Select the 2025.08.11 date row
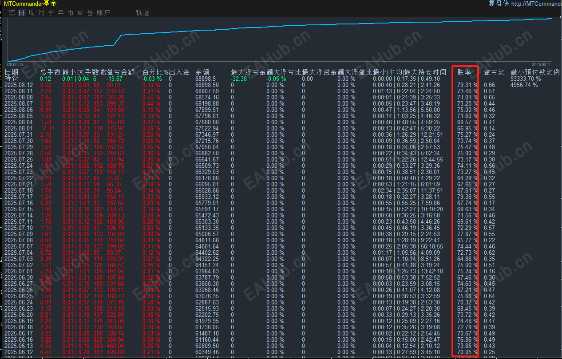Viewport: 562px width, 359px height. tap(19, 91)
